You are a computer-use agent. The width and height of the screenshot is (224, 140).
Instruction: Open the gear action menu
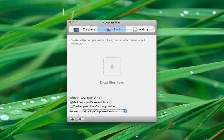(x=81, y=119)
